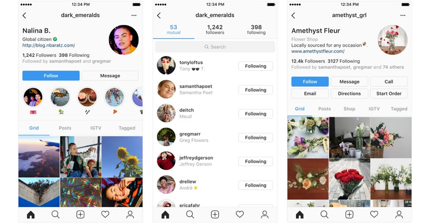Toggle Following button for drellew
This screenshot has height=224, width=430.
tap(255, 185)
